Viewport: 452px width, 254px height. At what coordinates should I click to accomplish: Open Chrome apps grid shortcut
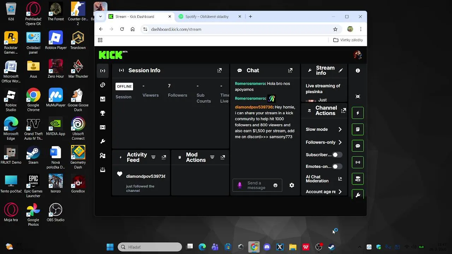pyautogui.click(x=100, y=40)
